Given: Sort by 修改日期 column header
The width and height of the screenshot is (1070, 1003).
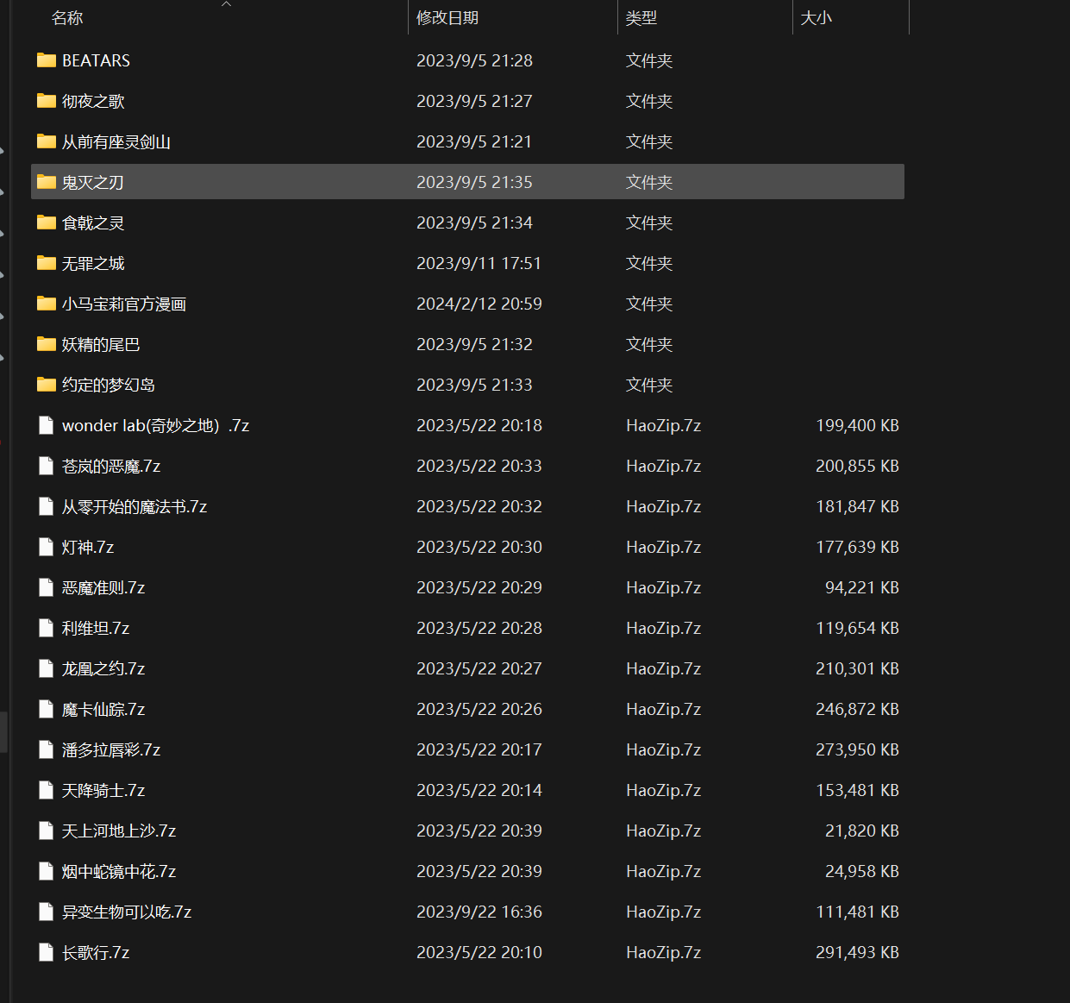Looking at the screenshot, I should [x=447, y=18].
